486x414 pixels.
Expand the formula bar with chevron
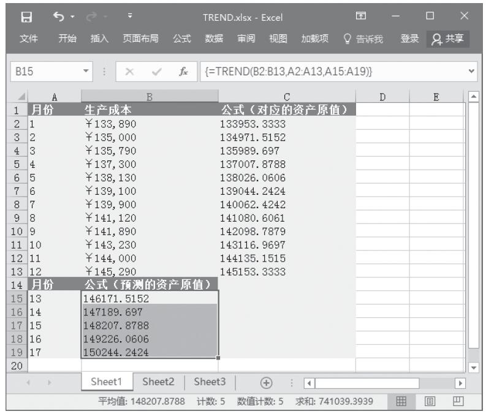coord(473,71)
